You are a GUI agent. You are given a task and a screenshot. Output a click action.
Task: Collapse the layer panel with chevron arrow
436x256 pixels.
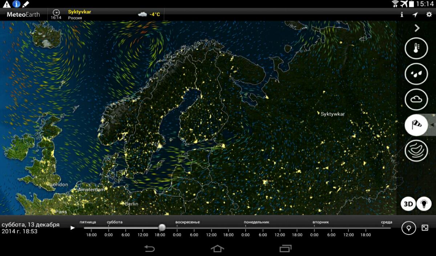click(417, 28)
